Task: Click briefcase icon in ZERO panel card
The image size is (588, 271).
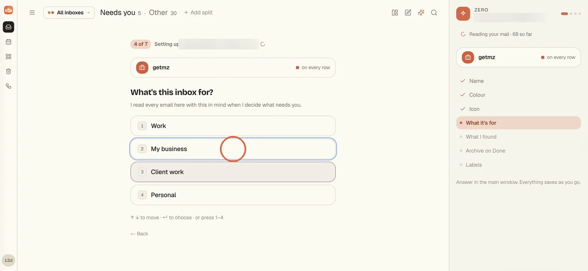Action: (x=468, y=57)
